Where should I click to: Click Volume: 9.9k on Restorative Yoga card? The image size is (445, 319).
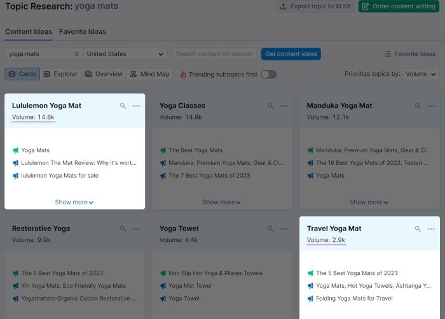(x=31, y=240)
